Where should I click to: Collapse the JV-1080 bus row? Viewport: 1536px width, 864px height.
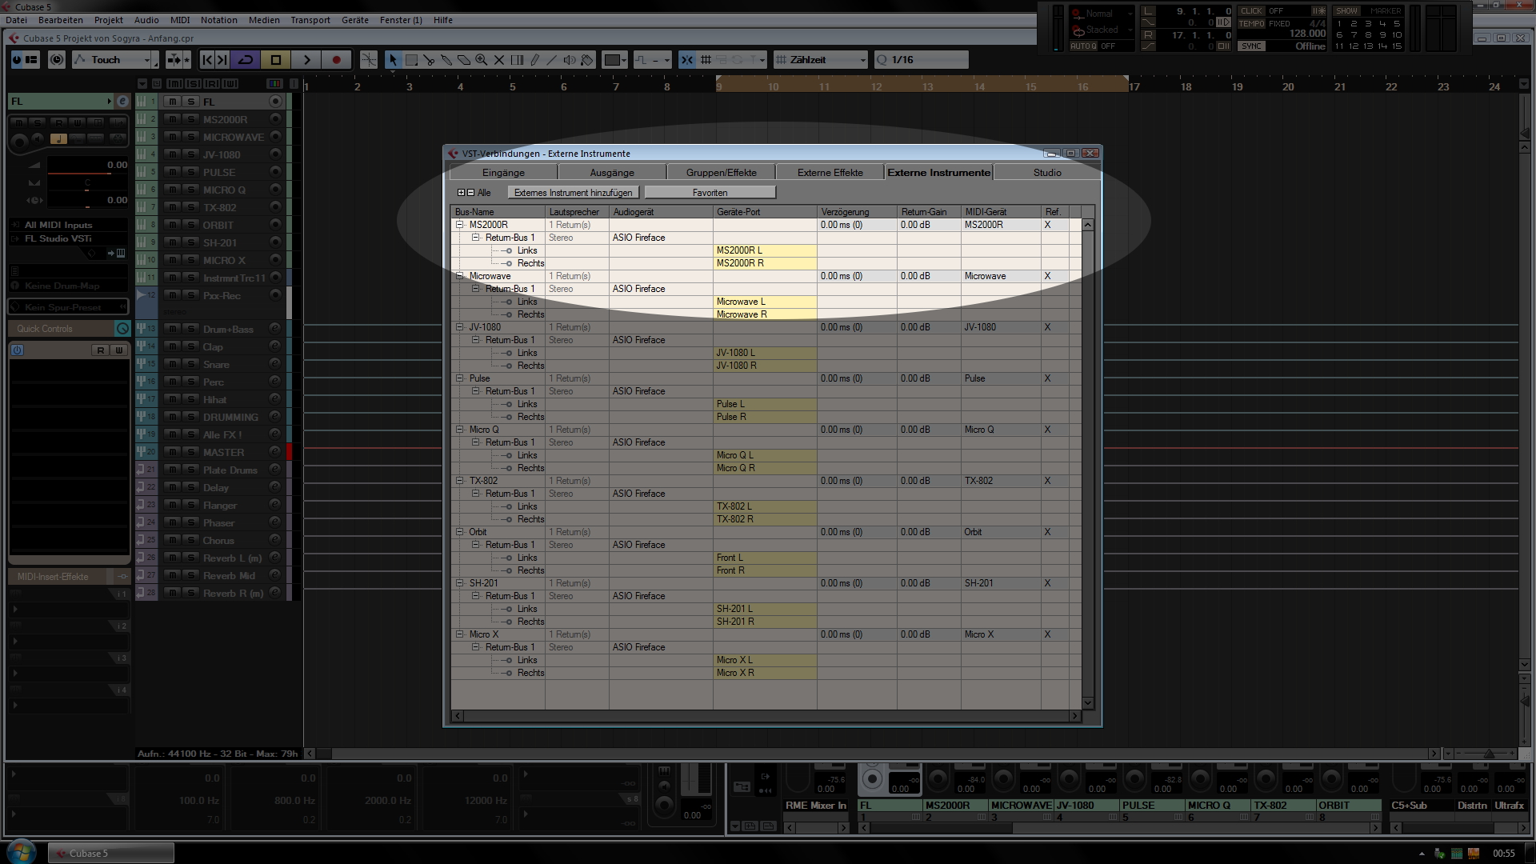[460, 327]
